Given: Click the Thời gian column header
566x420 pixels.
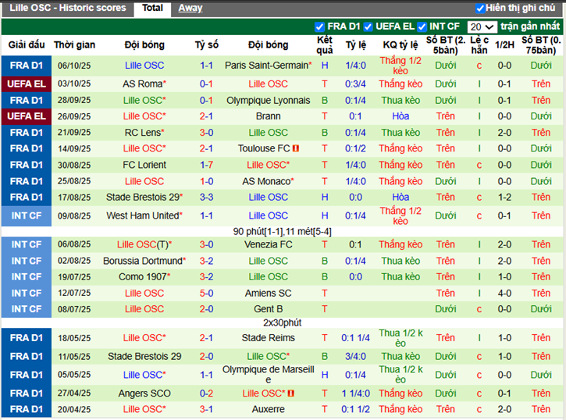Looking at the screenshot, I should pos(74,44).
